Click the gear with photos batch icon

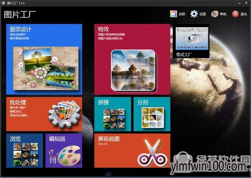pos(64,114)
